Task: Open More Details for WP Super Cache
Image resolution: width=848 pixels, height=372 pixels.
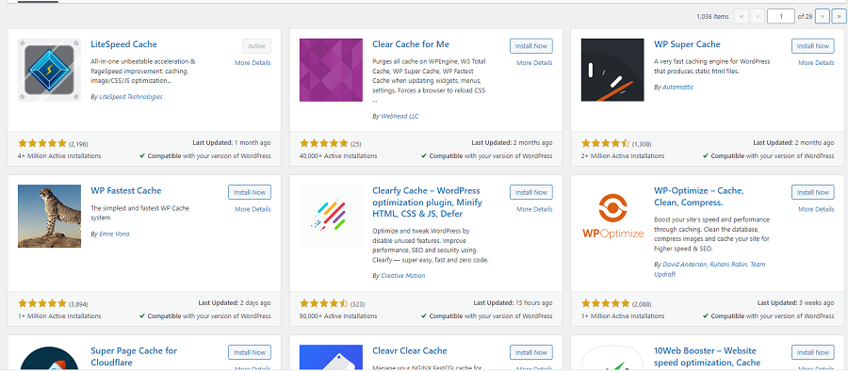Action: point(816,63)
